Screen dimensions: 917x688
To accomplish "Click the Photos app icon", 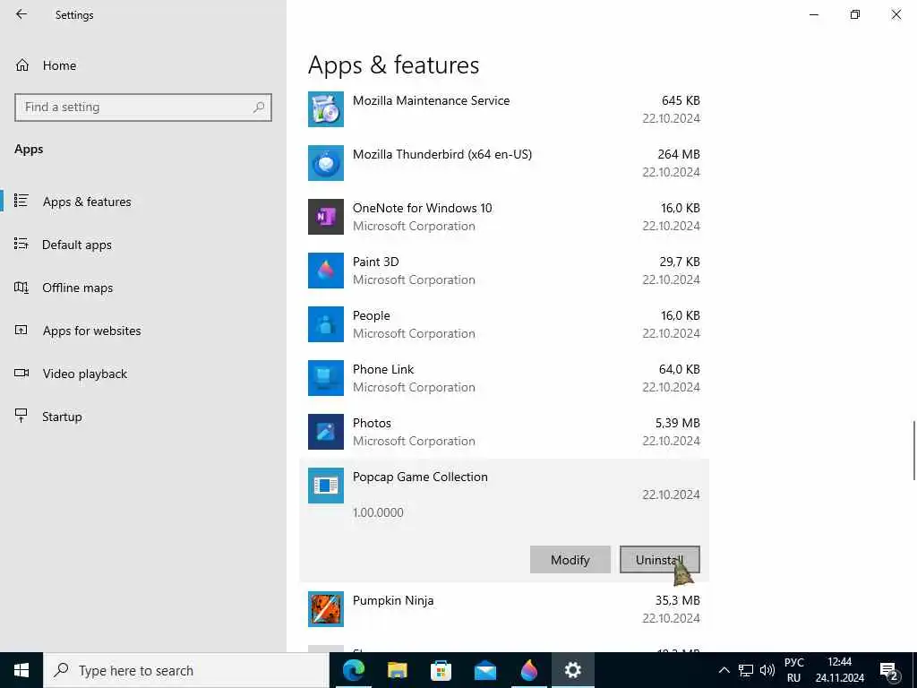I will click(326, 433).
